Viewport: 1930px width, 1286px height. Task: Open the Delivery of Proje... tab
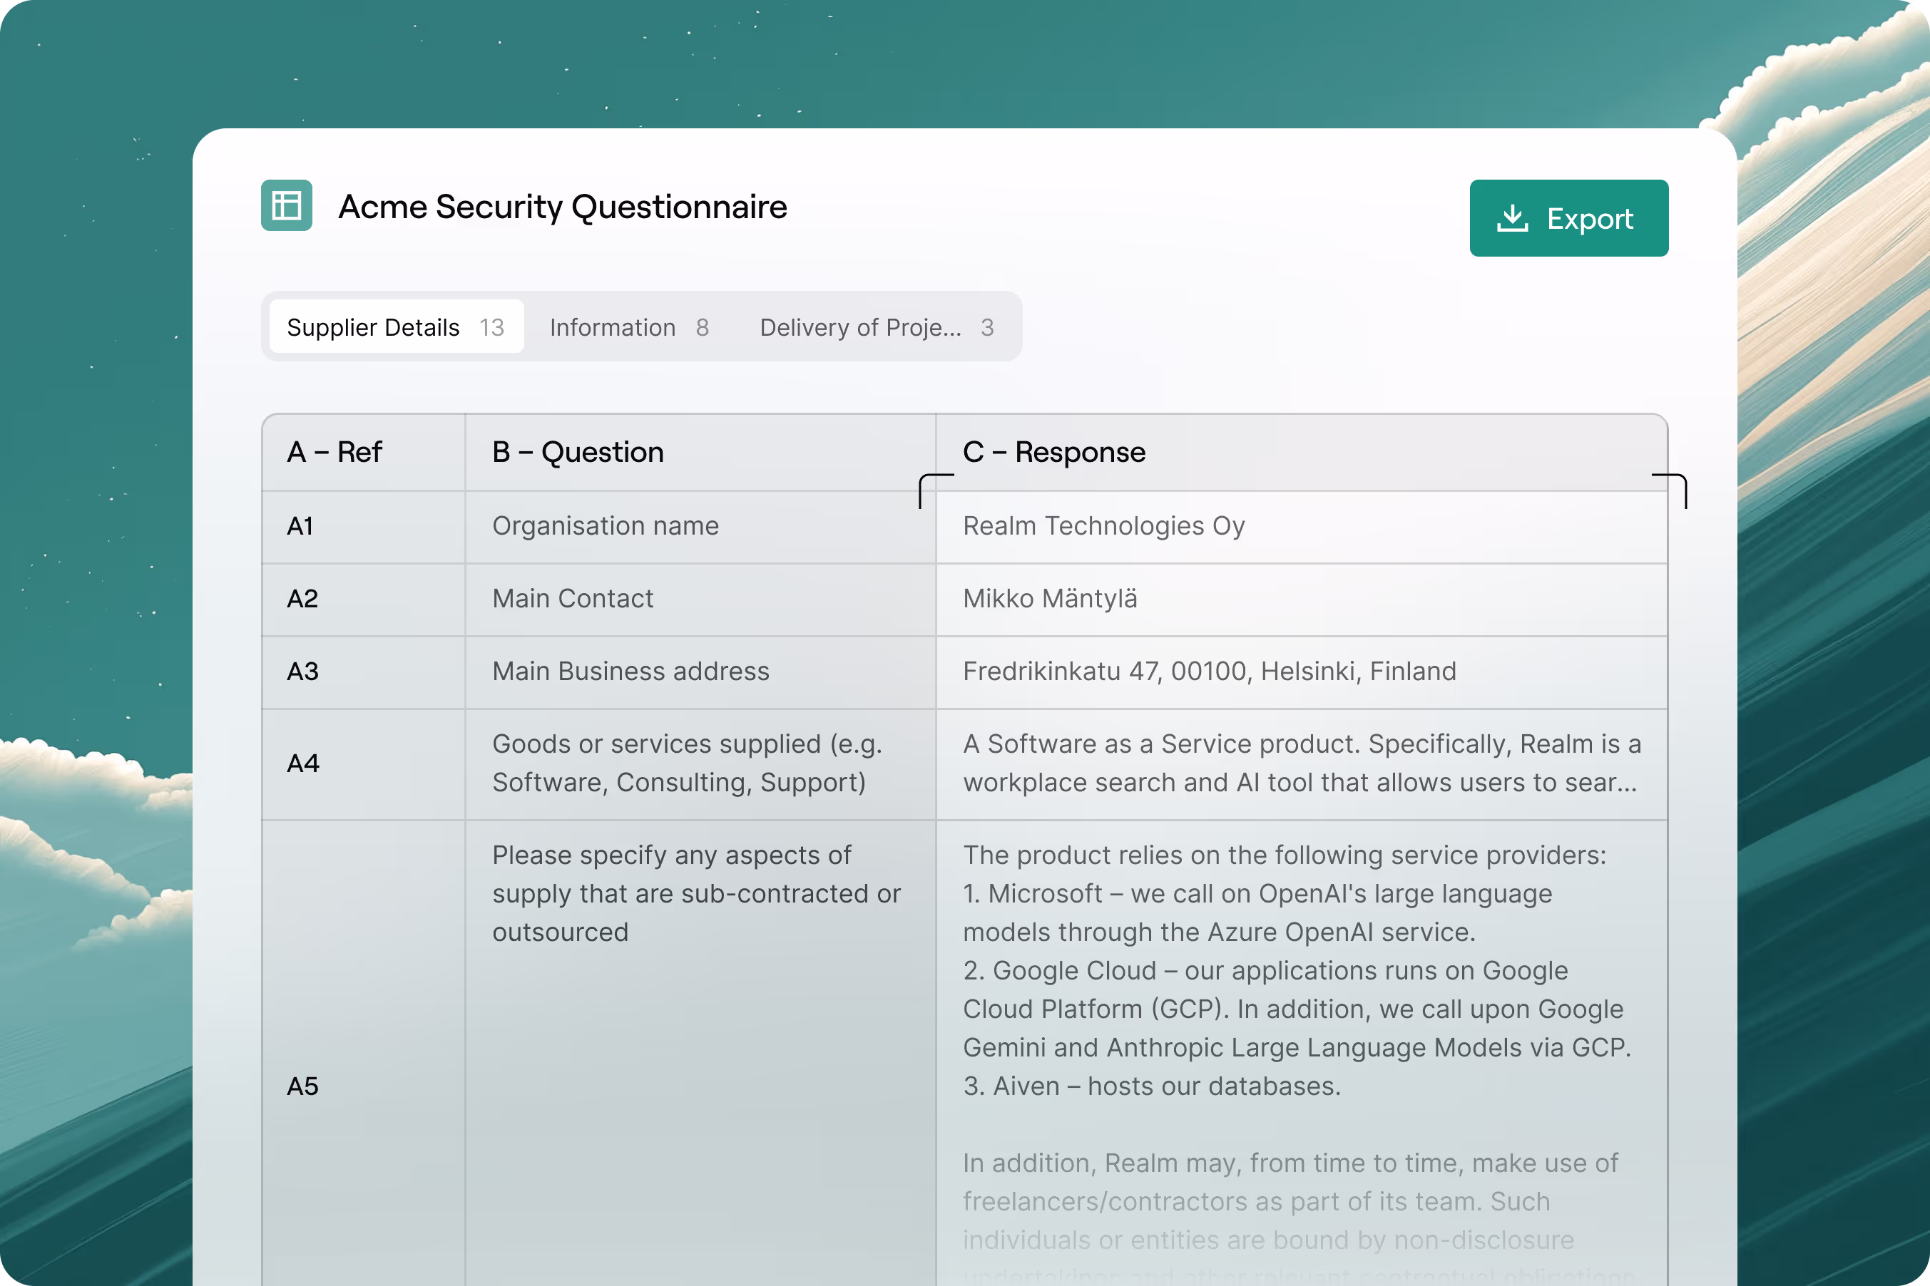pyautogui.click(x=876, y=327)
